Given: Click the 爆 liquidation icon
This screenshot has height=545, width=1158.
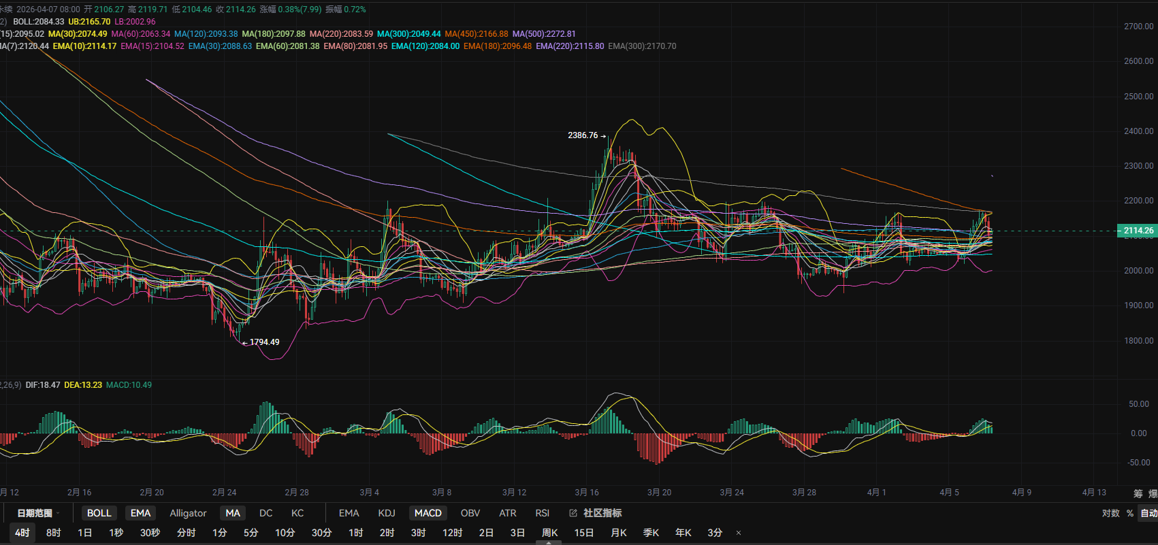Looking at the screenshot, I should coord(1153,493).
